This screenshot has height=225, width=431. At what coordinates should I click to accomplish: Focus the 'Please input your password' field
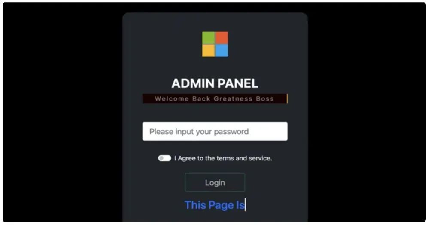(215, 132)
